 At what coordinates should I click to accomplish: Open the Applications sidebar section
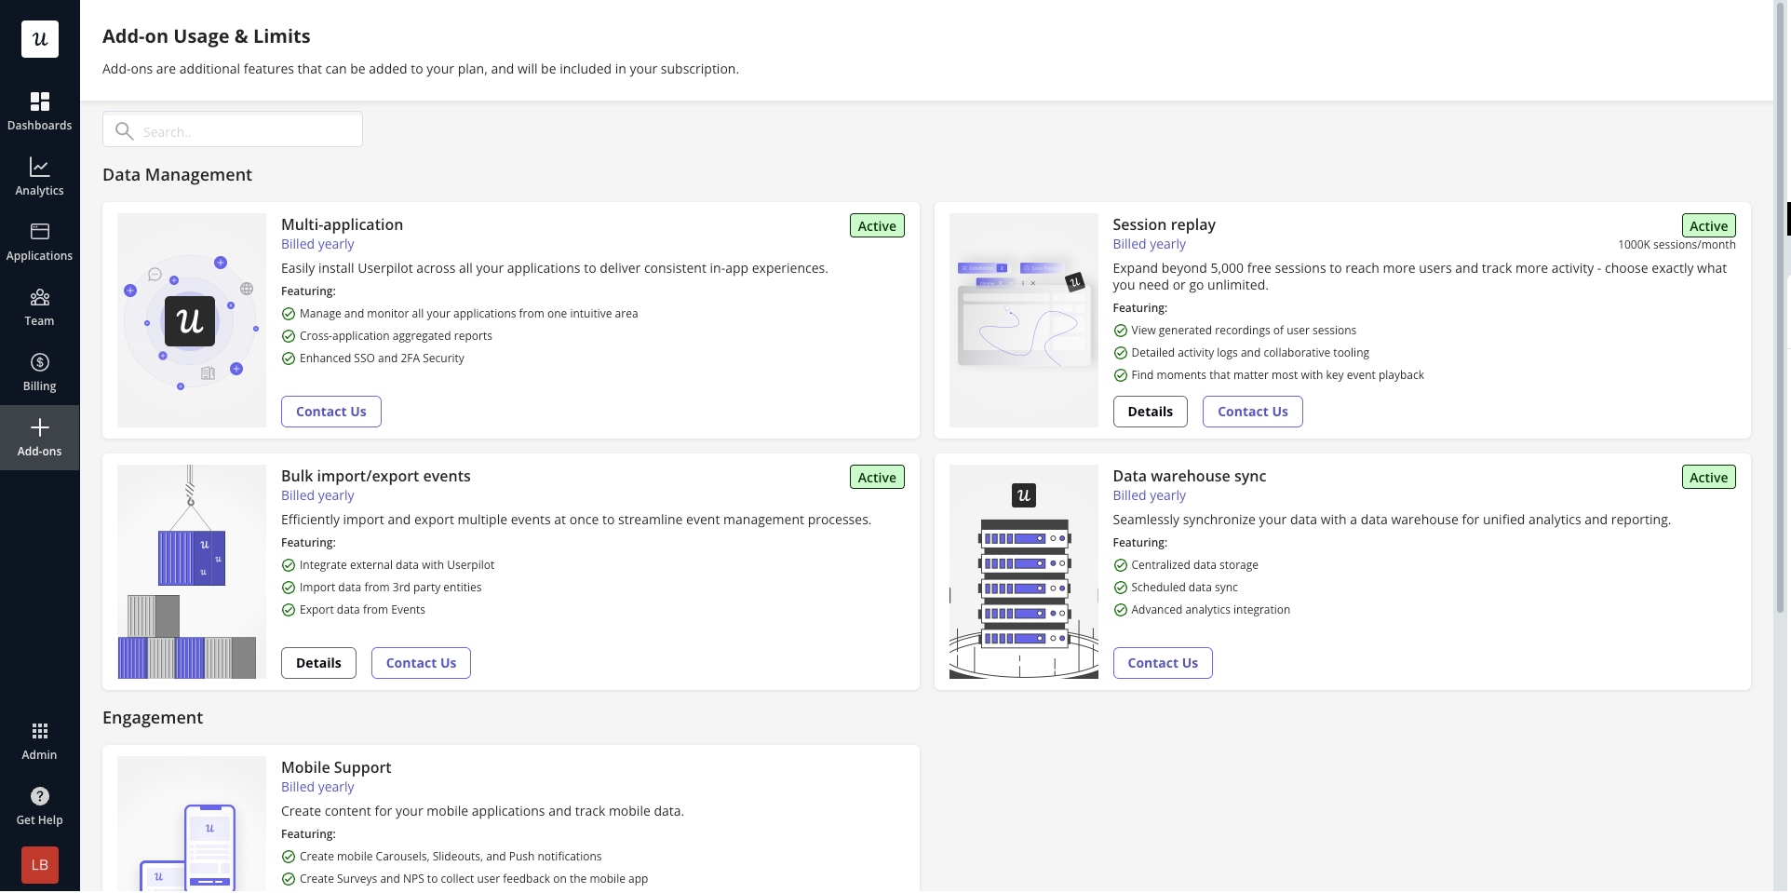[39, 242]
